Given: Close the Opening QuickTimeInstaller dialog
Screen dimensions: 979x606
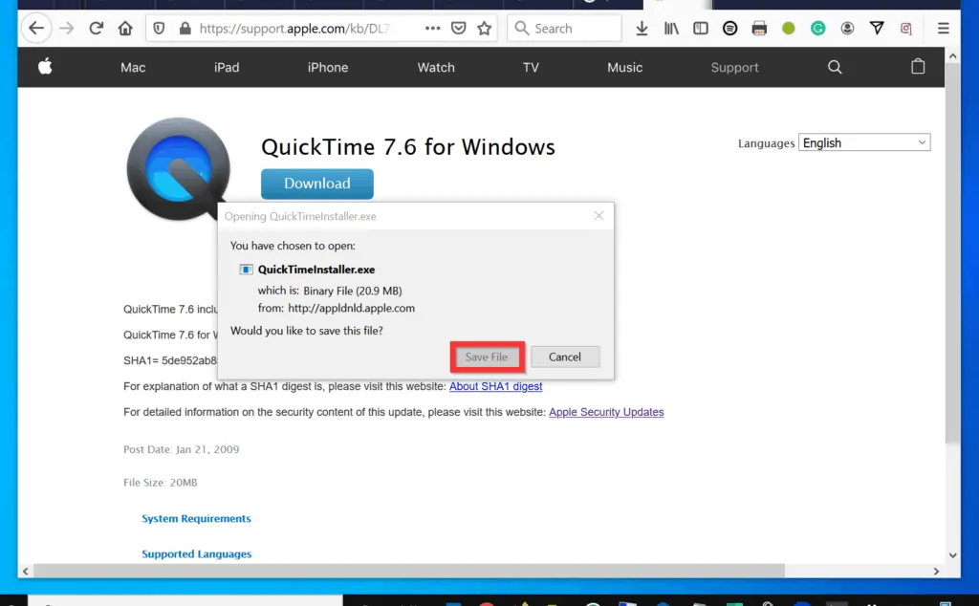Looking at the screenshot, I should [598, 215].
